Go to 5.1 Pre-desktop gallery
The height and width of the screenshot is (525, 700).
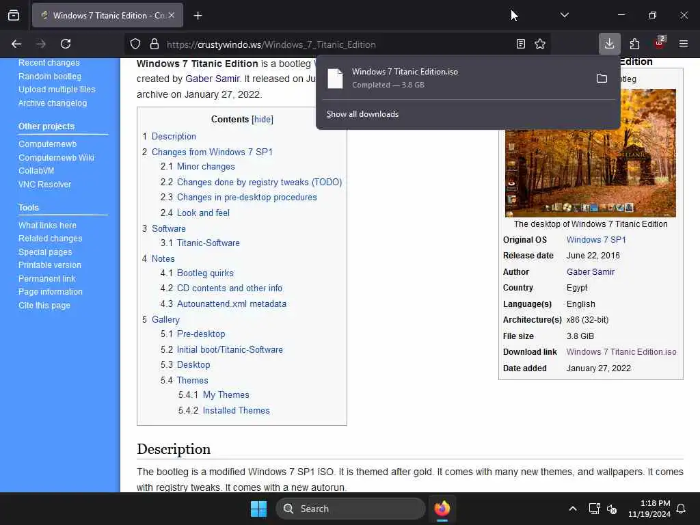click(x=193, y=334)
